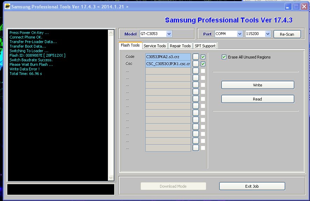The image size is (310, 201).
Task: Click browse button in first blank row below Csc
Action: [196, 71]
